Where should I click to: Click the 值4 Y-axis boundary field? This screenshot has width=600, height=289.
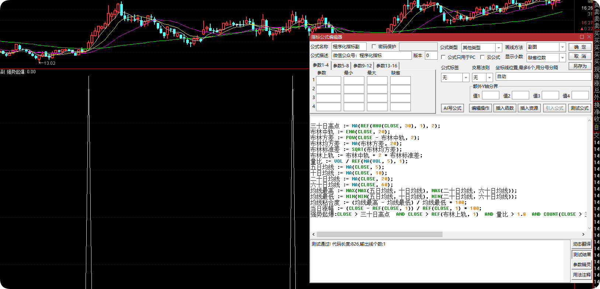(x=580, y=95)
